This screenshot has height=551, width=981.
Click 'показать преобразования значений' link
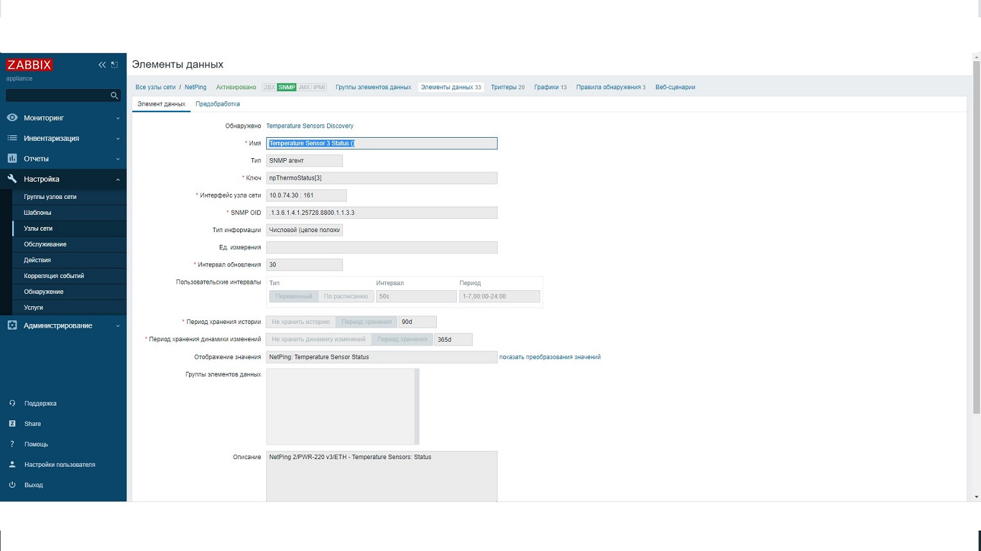pyautogui.click(x=550, y=357)
